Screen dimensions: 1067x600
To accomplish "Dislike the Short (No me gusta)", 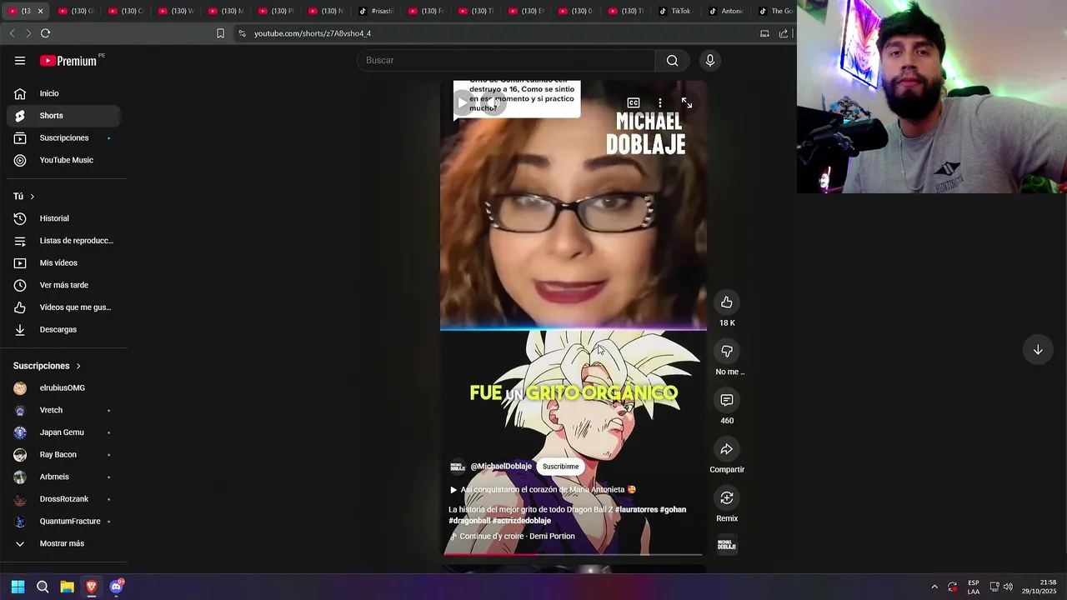I will (x=727, y=352).
